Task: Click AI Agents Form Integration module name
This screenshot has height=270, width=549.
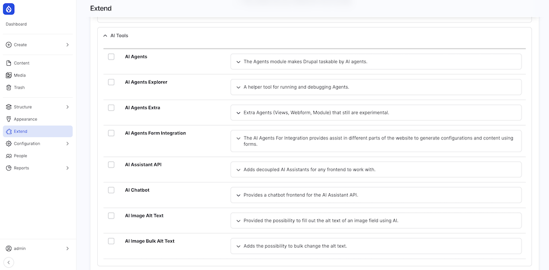Action: [156, 133]
